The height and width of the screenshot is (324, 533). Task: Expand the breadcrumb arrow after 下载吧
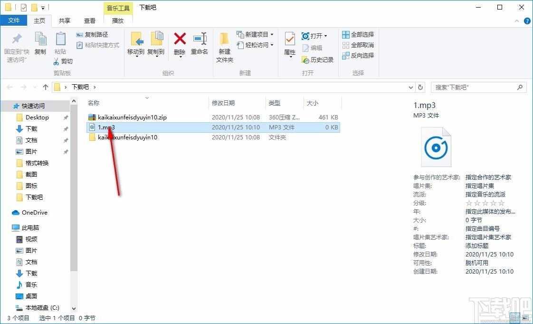[95, 87]
